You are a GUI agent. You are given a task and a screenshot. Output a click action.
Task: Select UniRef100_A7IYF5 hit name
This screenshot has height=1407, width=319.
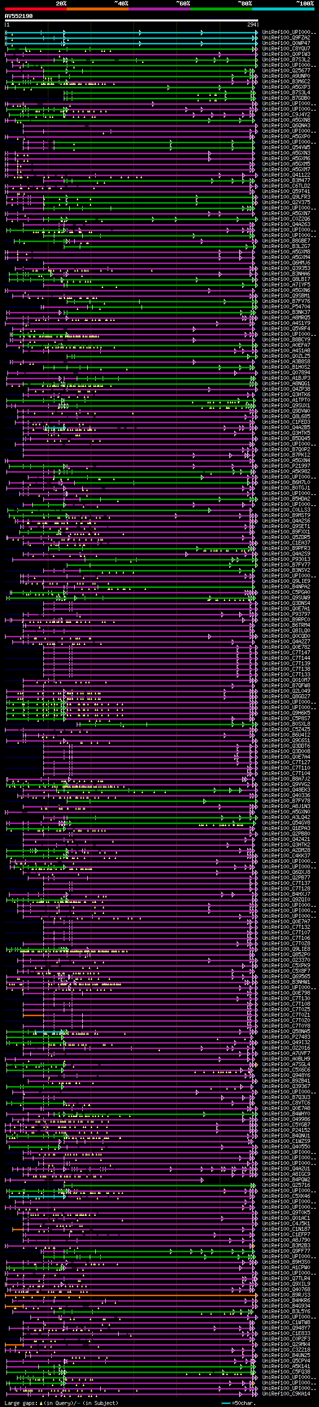(286, 284)
